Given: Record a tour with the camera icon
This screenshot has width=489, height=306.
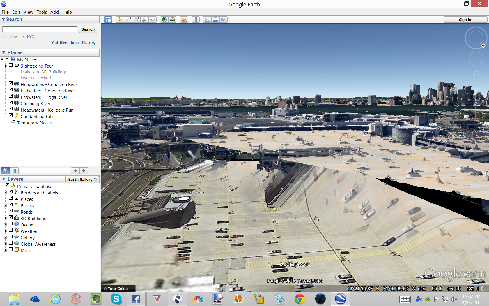Looking at the screenshot, I should [x=153, y=20].
